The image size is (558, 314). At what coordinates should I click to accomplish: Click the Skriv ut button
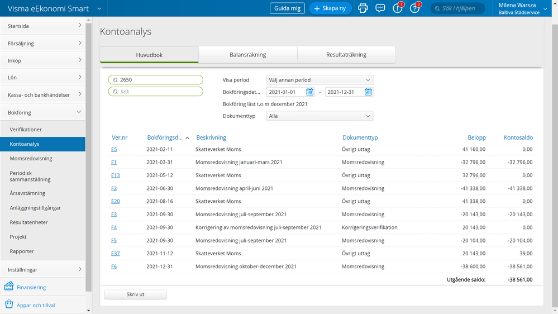[x=135, y=294]
